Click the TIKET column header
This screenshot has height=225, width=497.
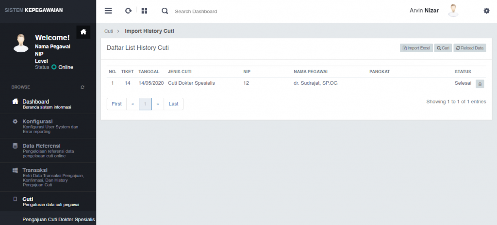[128, 72]
